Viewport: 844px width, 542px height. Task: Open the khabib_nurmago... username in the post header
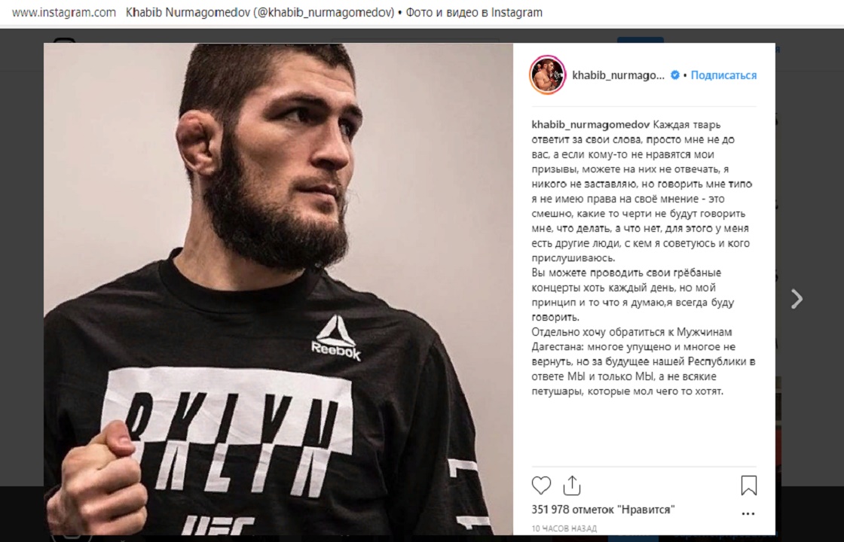618,75
